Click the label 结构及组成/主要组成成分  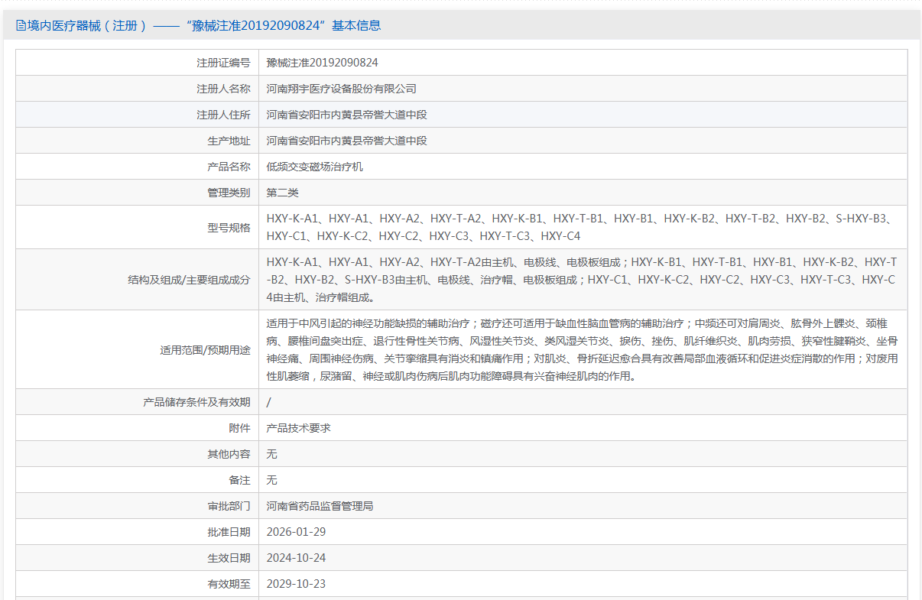tap(189, 280)
